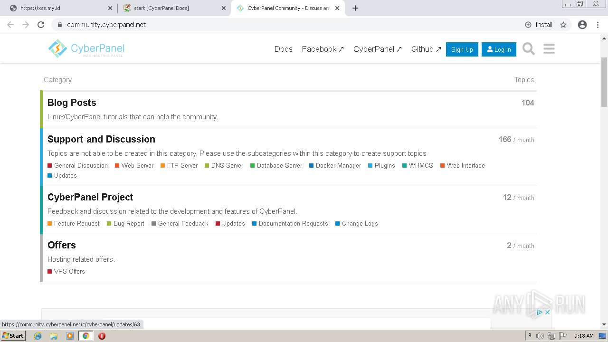The image size is (608, 342).
Task: Open the General Feedback subcategory
Action: click(x=180, y=223)
